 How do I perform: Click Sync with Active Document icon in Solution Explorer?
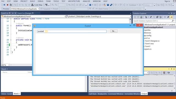[x=151, y=17]
